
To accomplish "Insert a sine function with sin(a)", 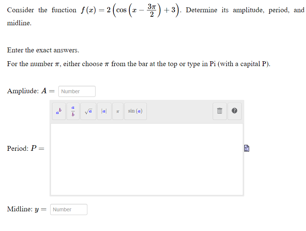I will click(x=135, y=111).
